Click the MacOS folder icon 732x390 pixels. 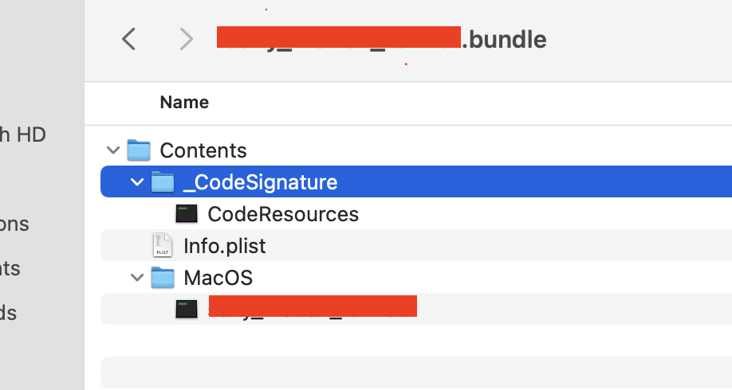163,278
